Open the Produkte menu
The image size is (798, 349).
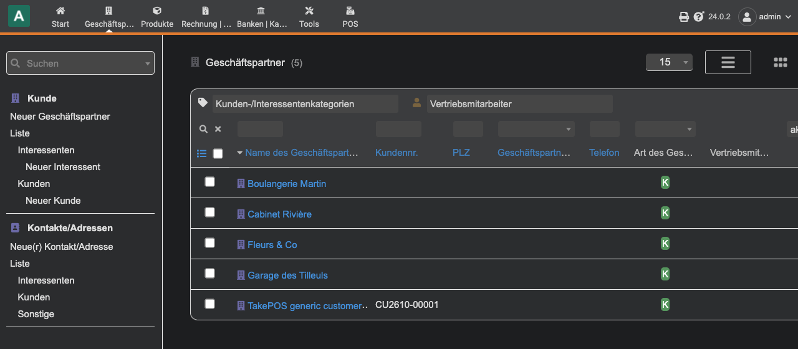point(157,17)
